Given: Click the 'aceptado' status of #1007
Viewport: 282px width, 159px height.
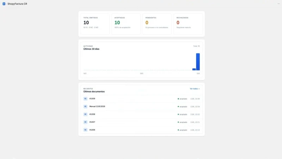Looking at the screenshot, I should click(x=183, y=122).
